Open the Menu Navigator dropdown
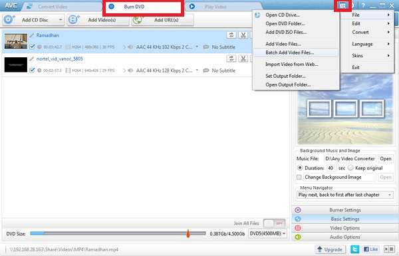This screenshot has width=399, height=256. [344, 195]
